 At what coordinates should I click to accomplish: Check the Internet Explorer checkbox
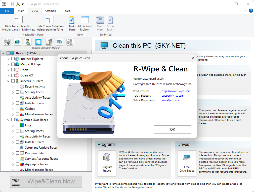click(x=13, y=59)
